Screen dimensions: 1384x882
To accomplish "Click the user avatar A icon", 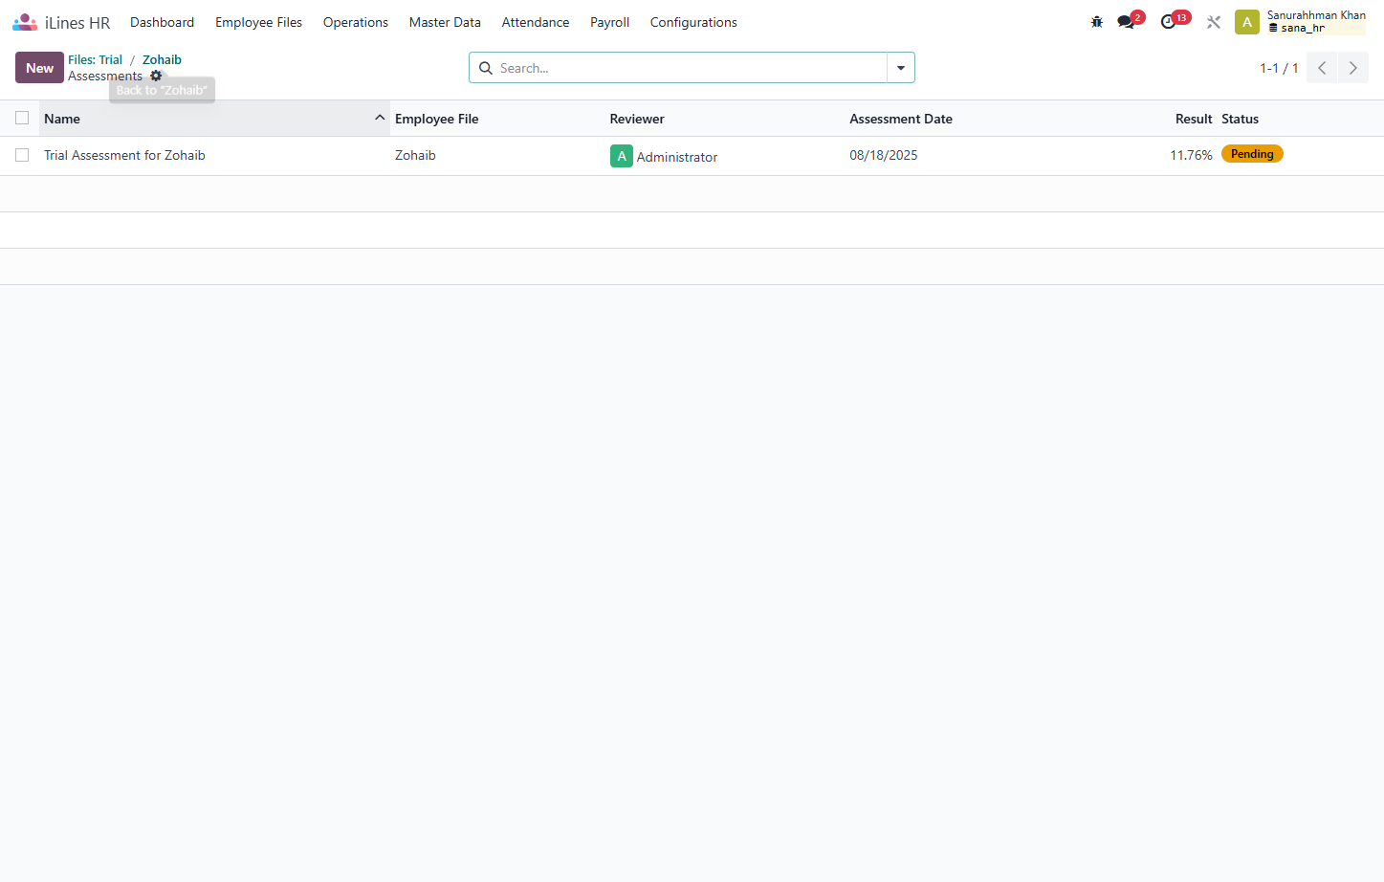I will tap(1247, 22).
